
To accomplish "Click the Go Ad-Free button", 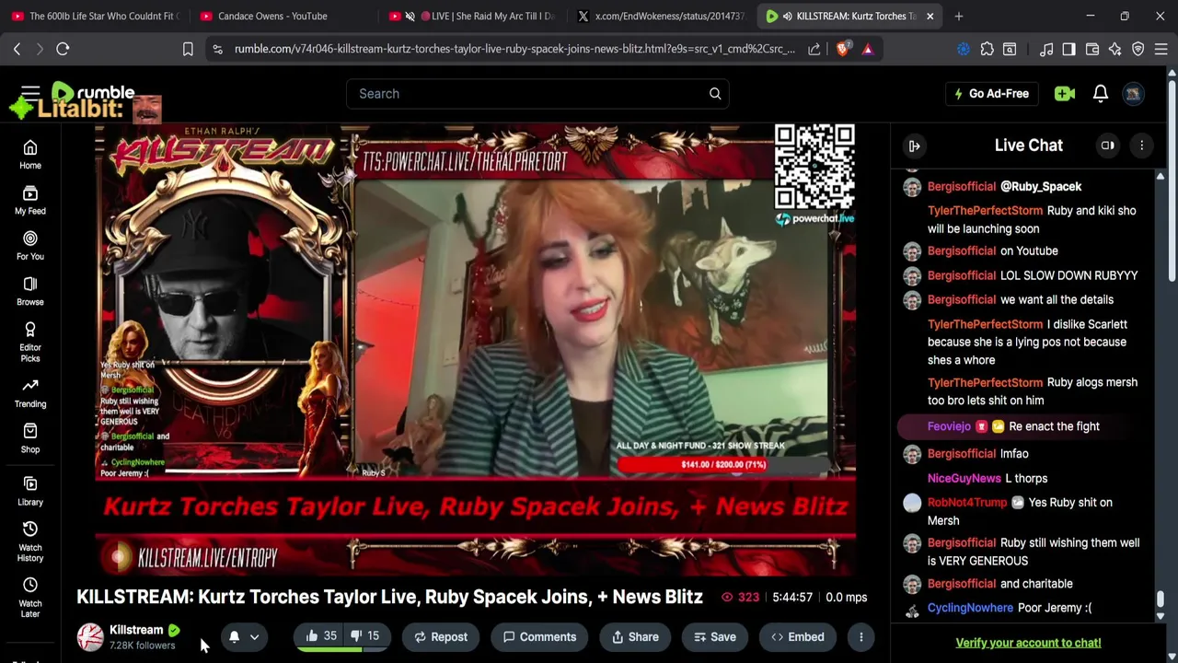I will pos(991,93).
